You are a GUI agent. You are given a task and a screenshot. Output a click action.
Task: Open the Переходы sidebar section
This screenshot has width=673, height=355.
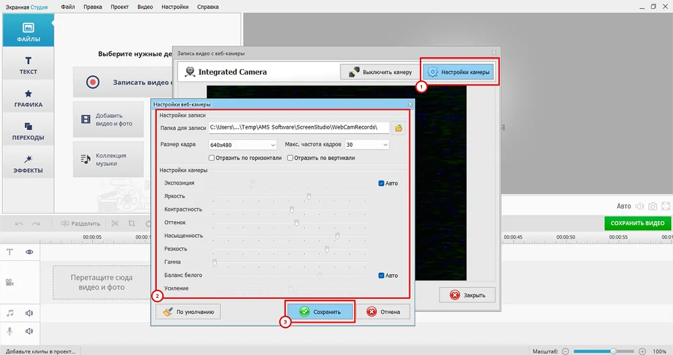pyautogui.click(x=28, y=131)
